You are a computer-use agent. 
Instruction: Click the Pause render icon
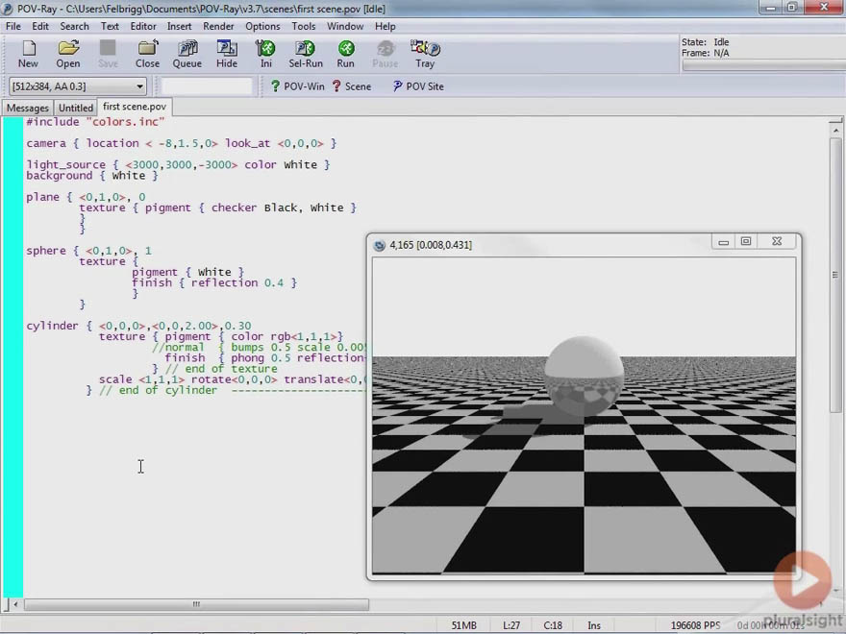tap(386, 54)
